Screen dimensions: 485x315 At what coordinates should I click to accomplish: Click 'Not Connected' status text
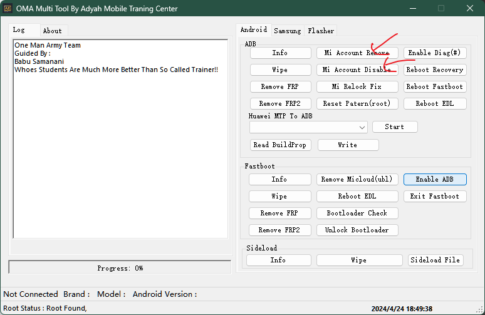[x=31, y=294]
